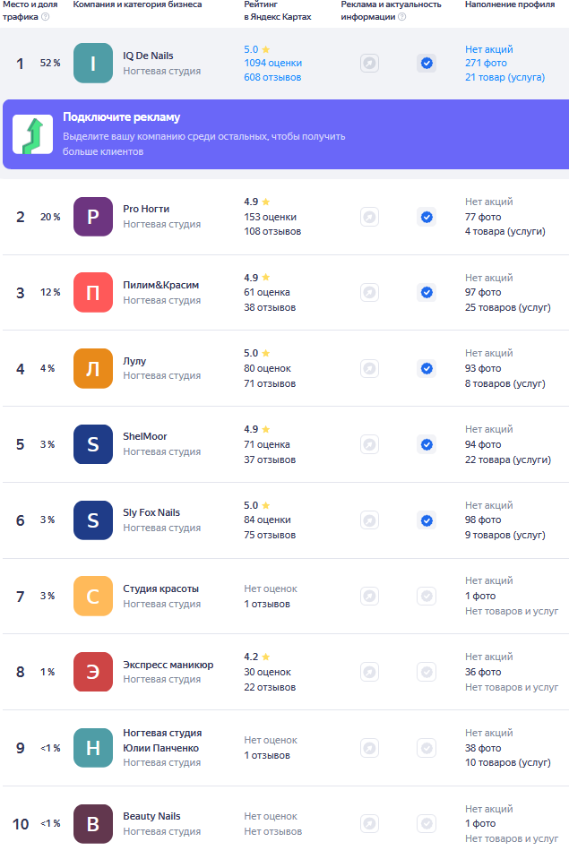Click the Лулу orange avatar
This screenshot has width=569, height=859.
coord(93,369)
